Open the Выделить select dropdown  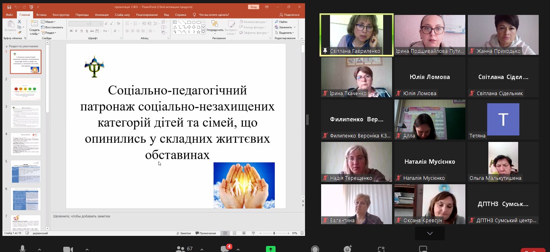pos(284,33)
